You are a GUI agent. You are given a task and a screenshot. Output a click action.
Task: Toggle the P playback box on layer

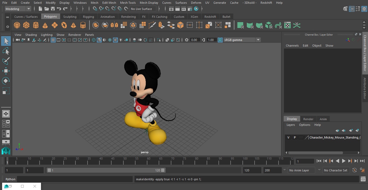pos(294,137)
